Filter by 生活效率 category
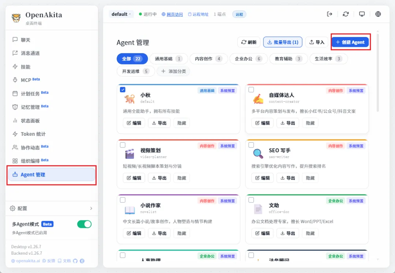395x273 pixels. [x=328, y=59]
